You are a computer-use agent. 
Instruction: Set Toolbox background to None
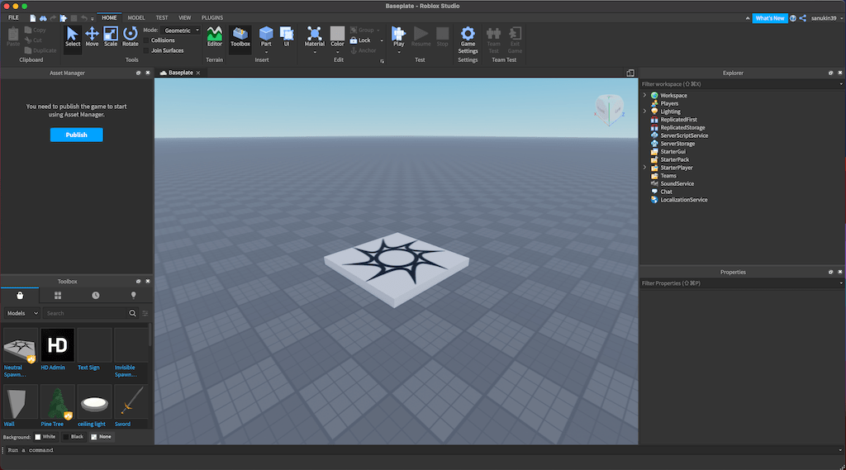coord(102,436)
